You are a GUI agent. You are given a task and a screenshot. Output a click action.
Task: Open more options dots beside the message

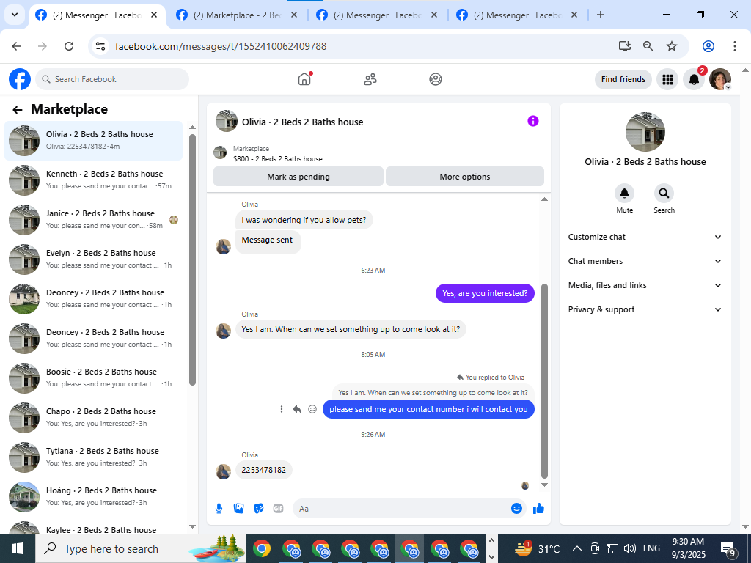coord(282,409)
